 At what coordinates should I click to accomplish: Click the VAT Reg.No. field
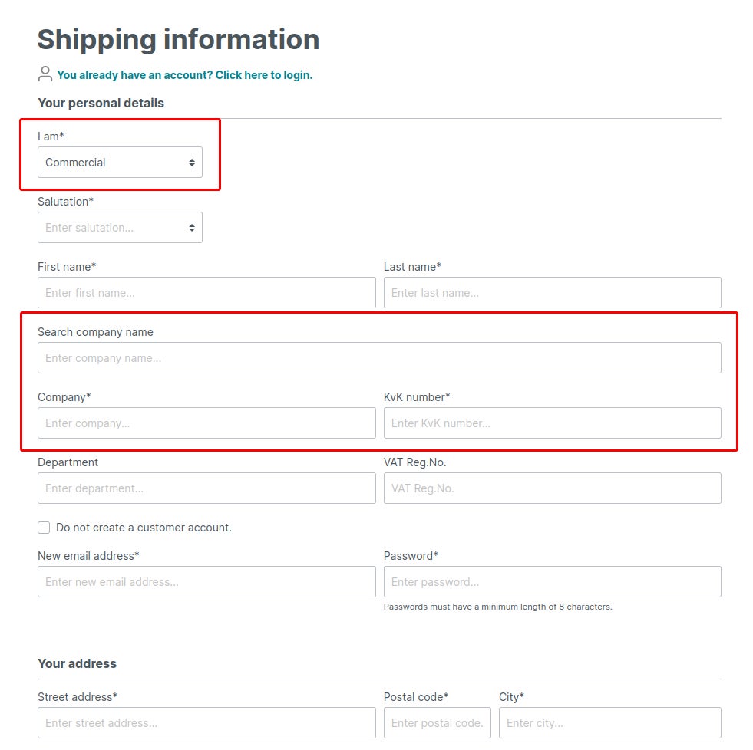552,488
